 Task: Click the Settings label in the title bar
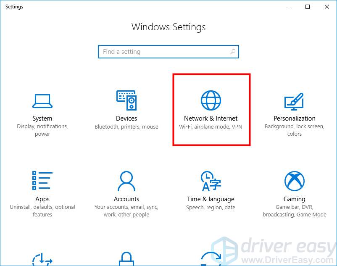(14, 6)
